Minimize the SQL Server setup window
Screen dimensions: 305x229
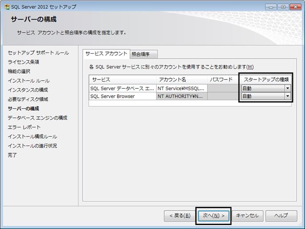click(271, 7)
